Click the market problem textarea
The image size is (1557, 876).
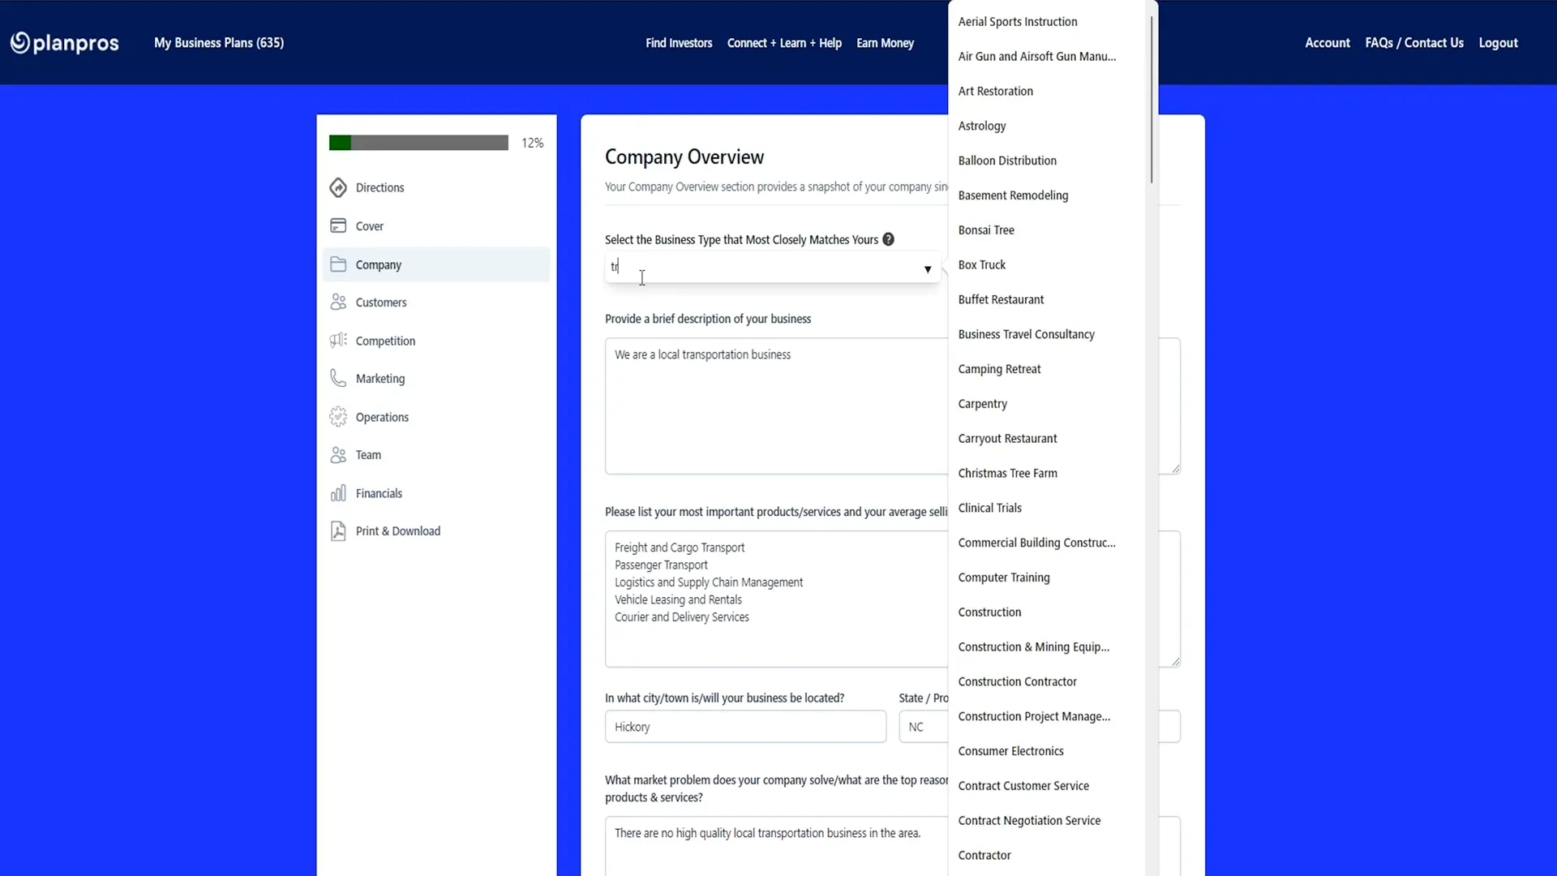pos(776,846)
